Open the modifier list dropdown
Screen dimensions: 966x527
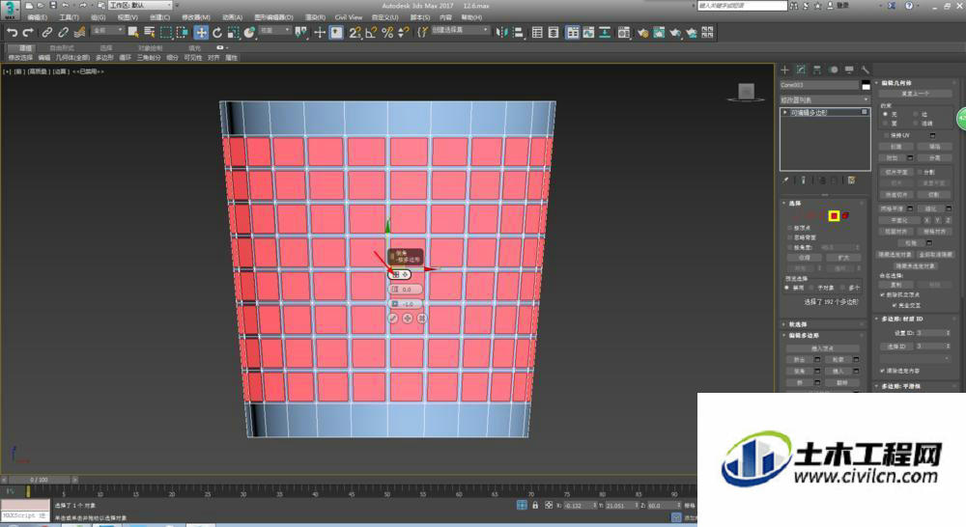[x=824, y=99]
